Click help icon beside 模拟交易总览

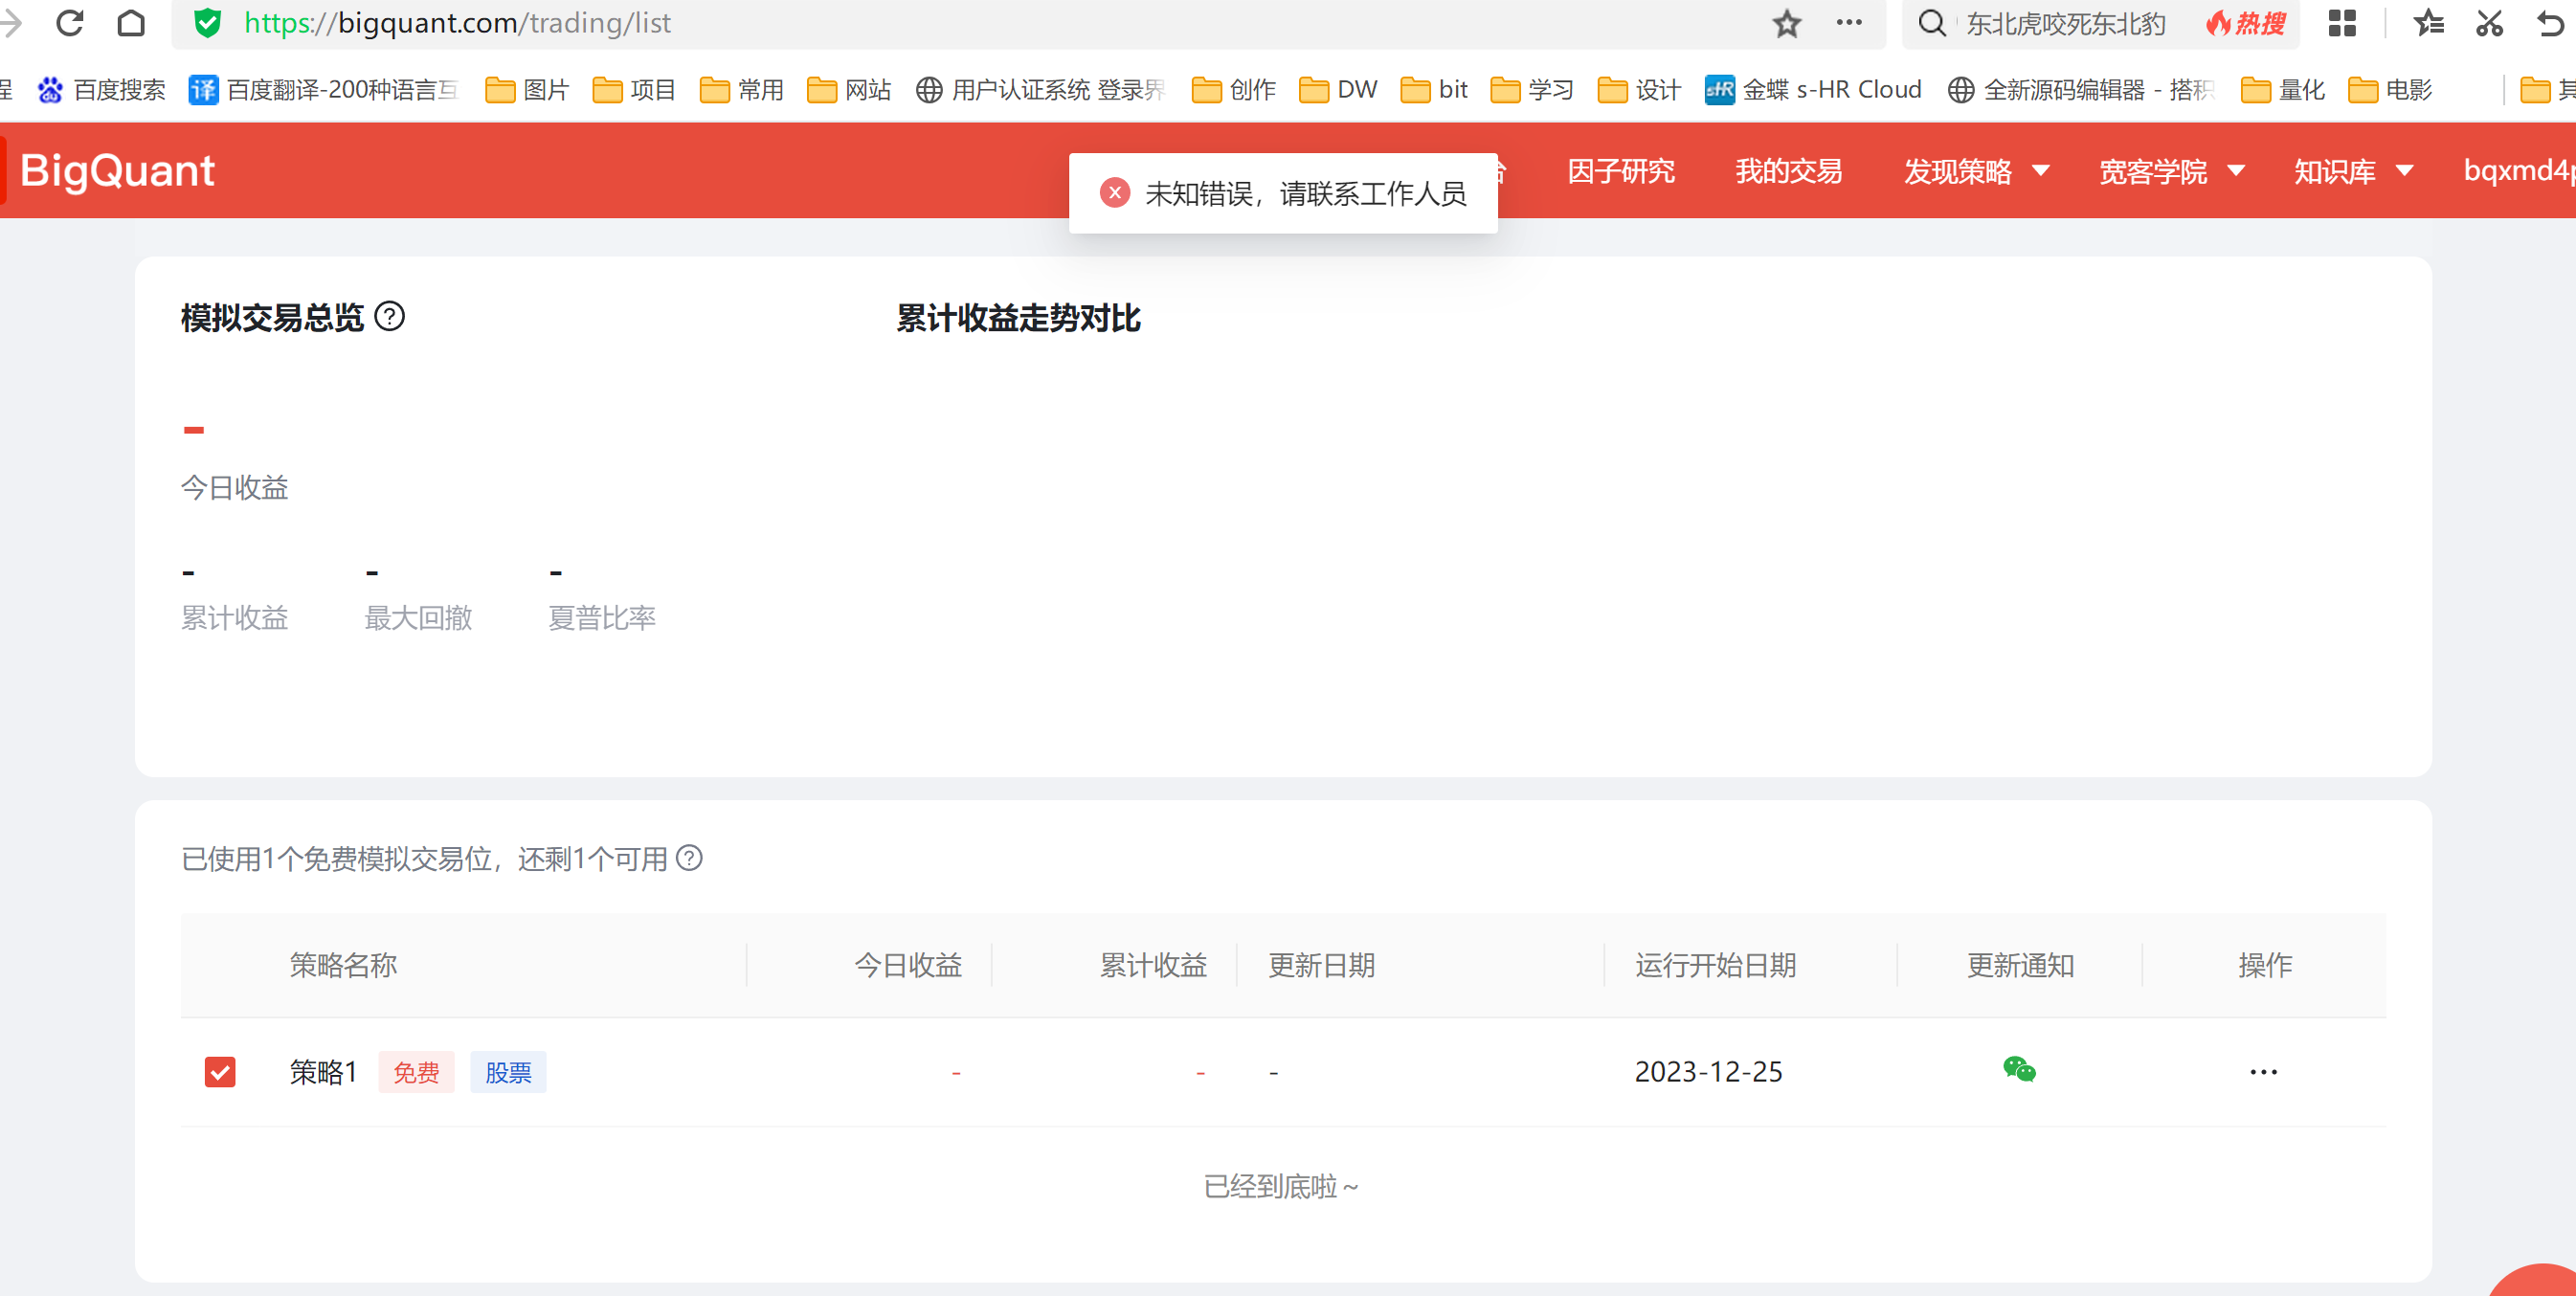(389, 317)
